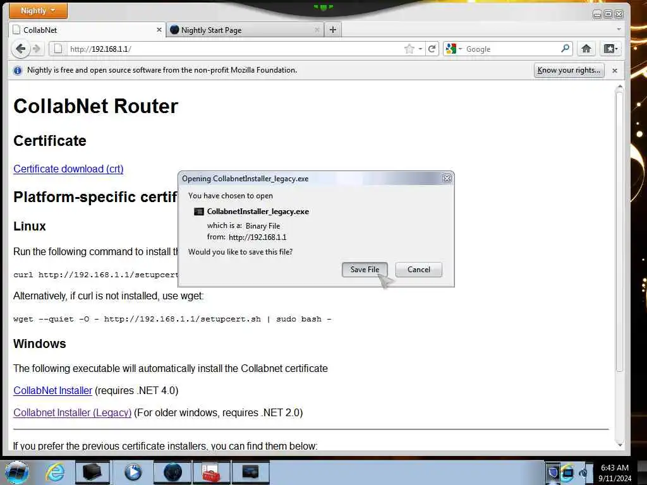Click the exe file icon in dialog
This screenshot has width=647, height=485.
click(x=199, y=212)
